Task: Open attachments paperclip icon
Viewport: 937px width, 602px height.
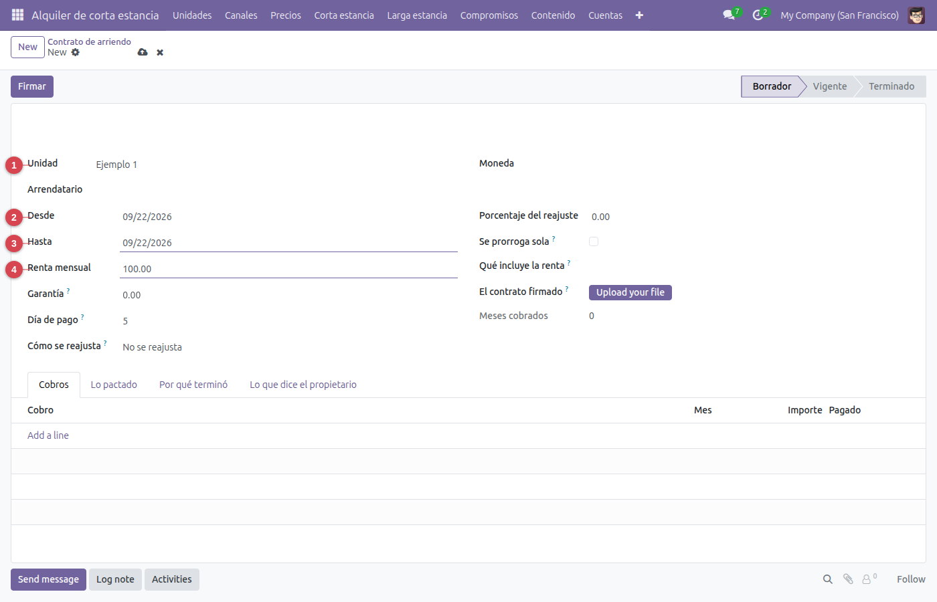Action: click(x=848, y=579)
